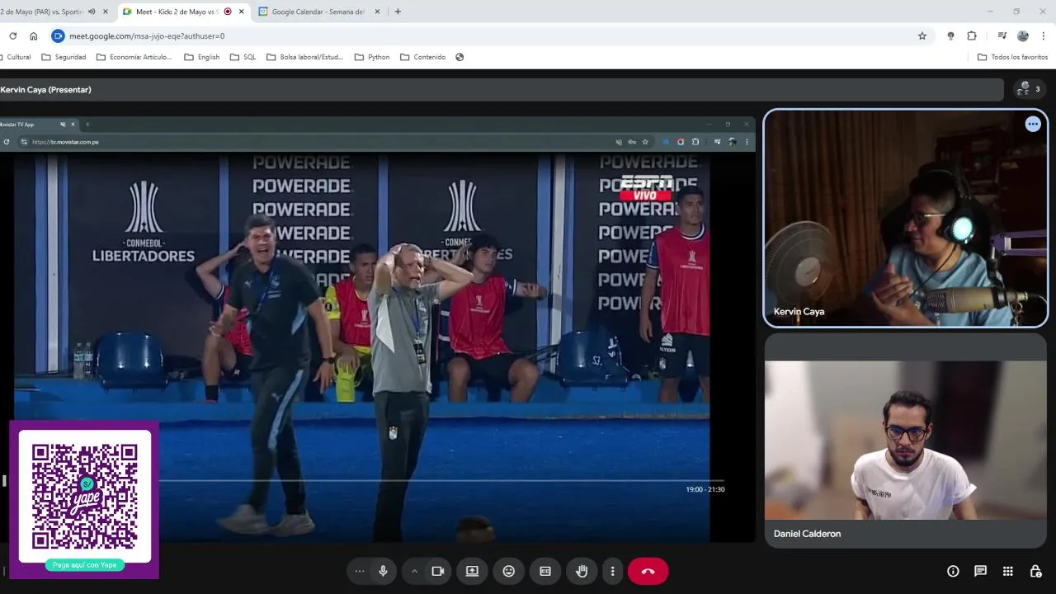Leave the call with red hang-up button
This screenshot has width=1056, height=594.
pos(648,571)
